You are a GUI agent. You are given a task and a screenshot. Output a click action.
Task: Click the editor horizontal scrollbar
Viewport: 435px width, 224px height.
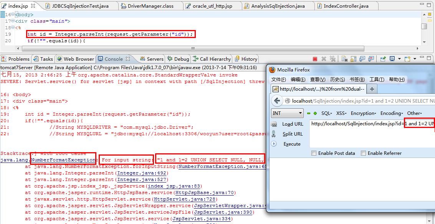pos(193,48)
